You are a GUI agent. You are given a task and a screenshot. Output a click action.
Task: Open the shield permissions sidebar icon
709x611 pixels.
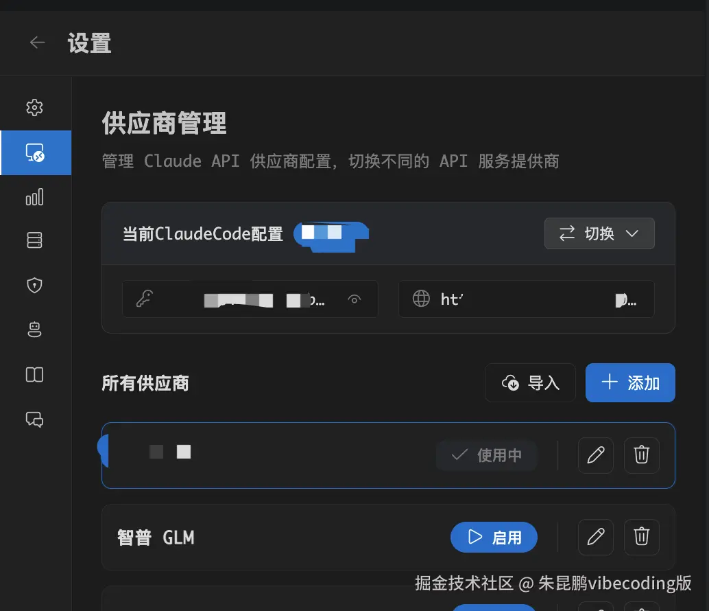tap(34, 285)
